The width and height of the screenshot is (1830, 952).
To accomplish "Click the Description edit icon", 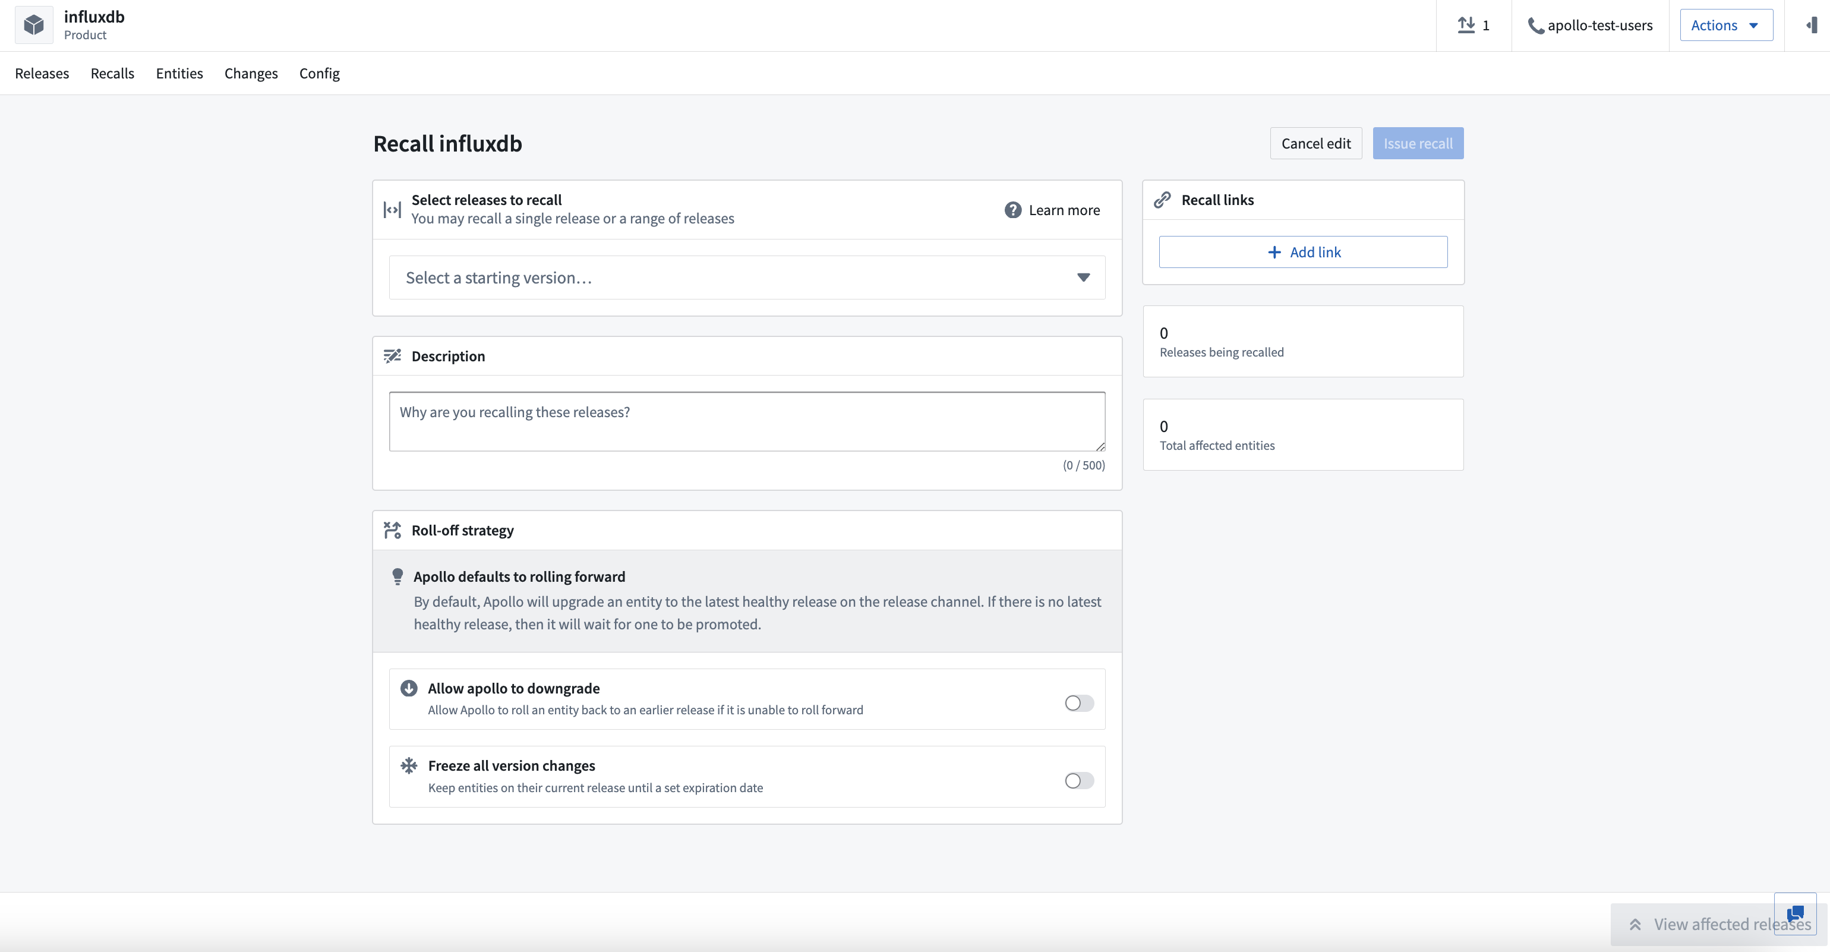I will 392,356.
